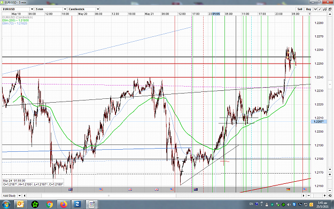The height and width of the screenshot is (209, 334).
Task: Open the 5 min timeframe dropdown arrow
Action: (x=65, y=9)
